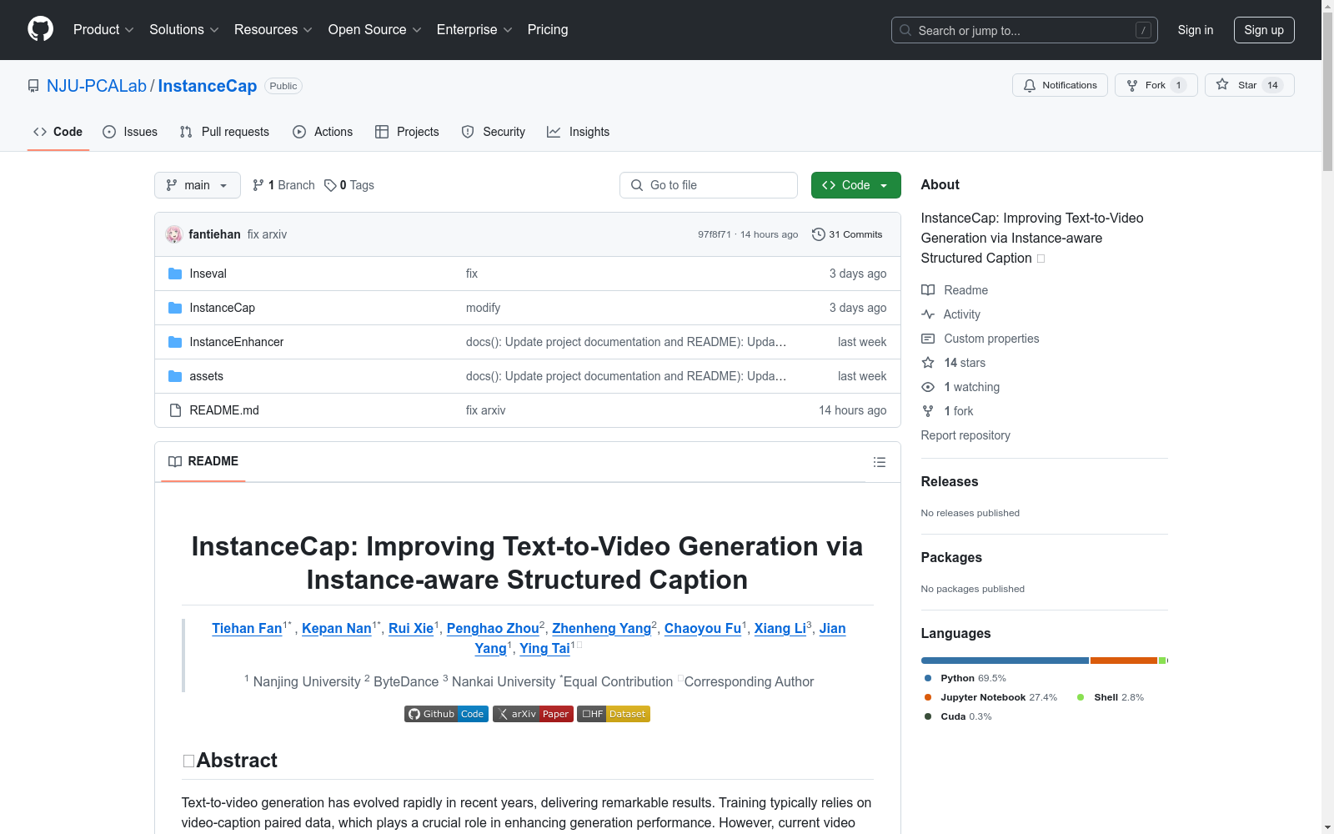Click the Notifications bell button
The height and width of the screenshot is (834, 1334).
coord(1060,85)
